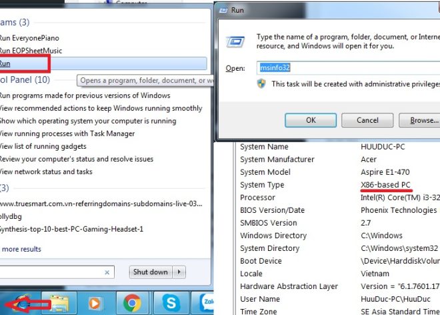Select the System Manufacturer row
Image resolution: width=440 pixels, height=315 pixels.
(x=337, y=160)
